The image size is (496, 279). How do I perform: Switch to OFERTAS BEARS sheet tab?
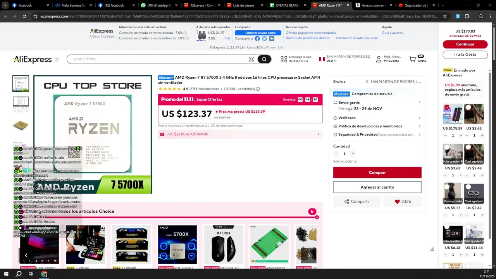(x=288, y=5)
